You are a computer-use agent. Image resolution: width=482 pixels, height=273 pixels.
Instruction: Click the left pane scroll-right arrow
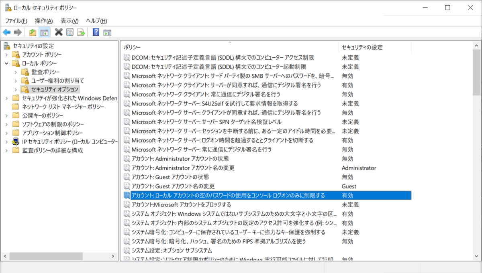112,256
